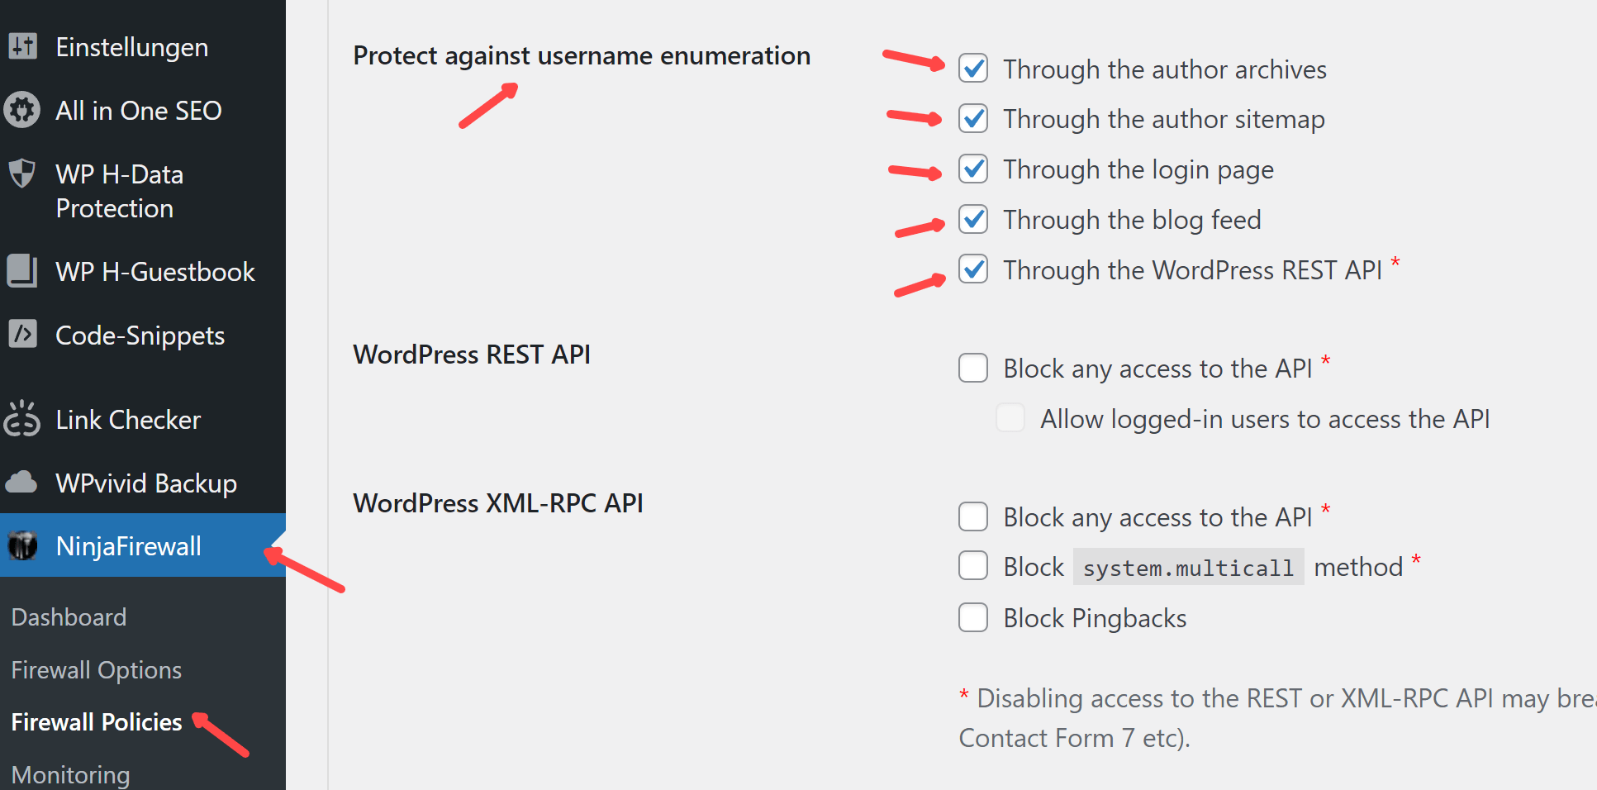Screen dimensions: 1597x790
Task: Enable REST API 'Block any access' checkbox
Action: [x=973, y=369]
